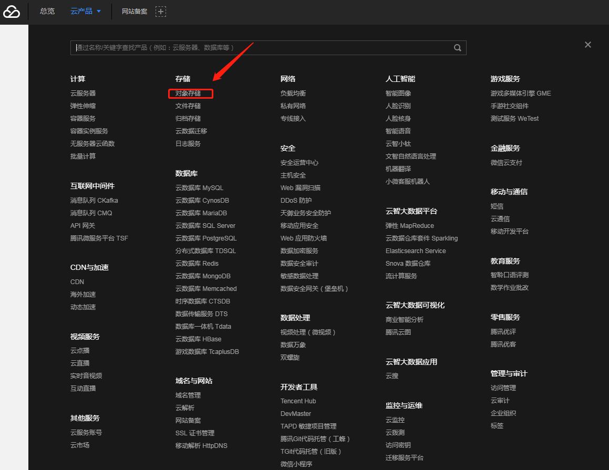The image size is (609, 470).
Task: Open 云数据库 MySQL link
Action: (x=199, y=188)
